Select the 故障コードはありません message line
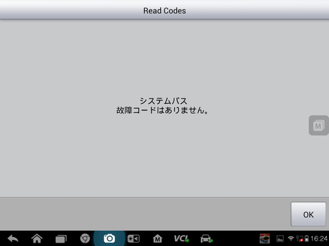This screenshot has width=329, height=246. click(x=162, y=110)
